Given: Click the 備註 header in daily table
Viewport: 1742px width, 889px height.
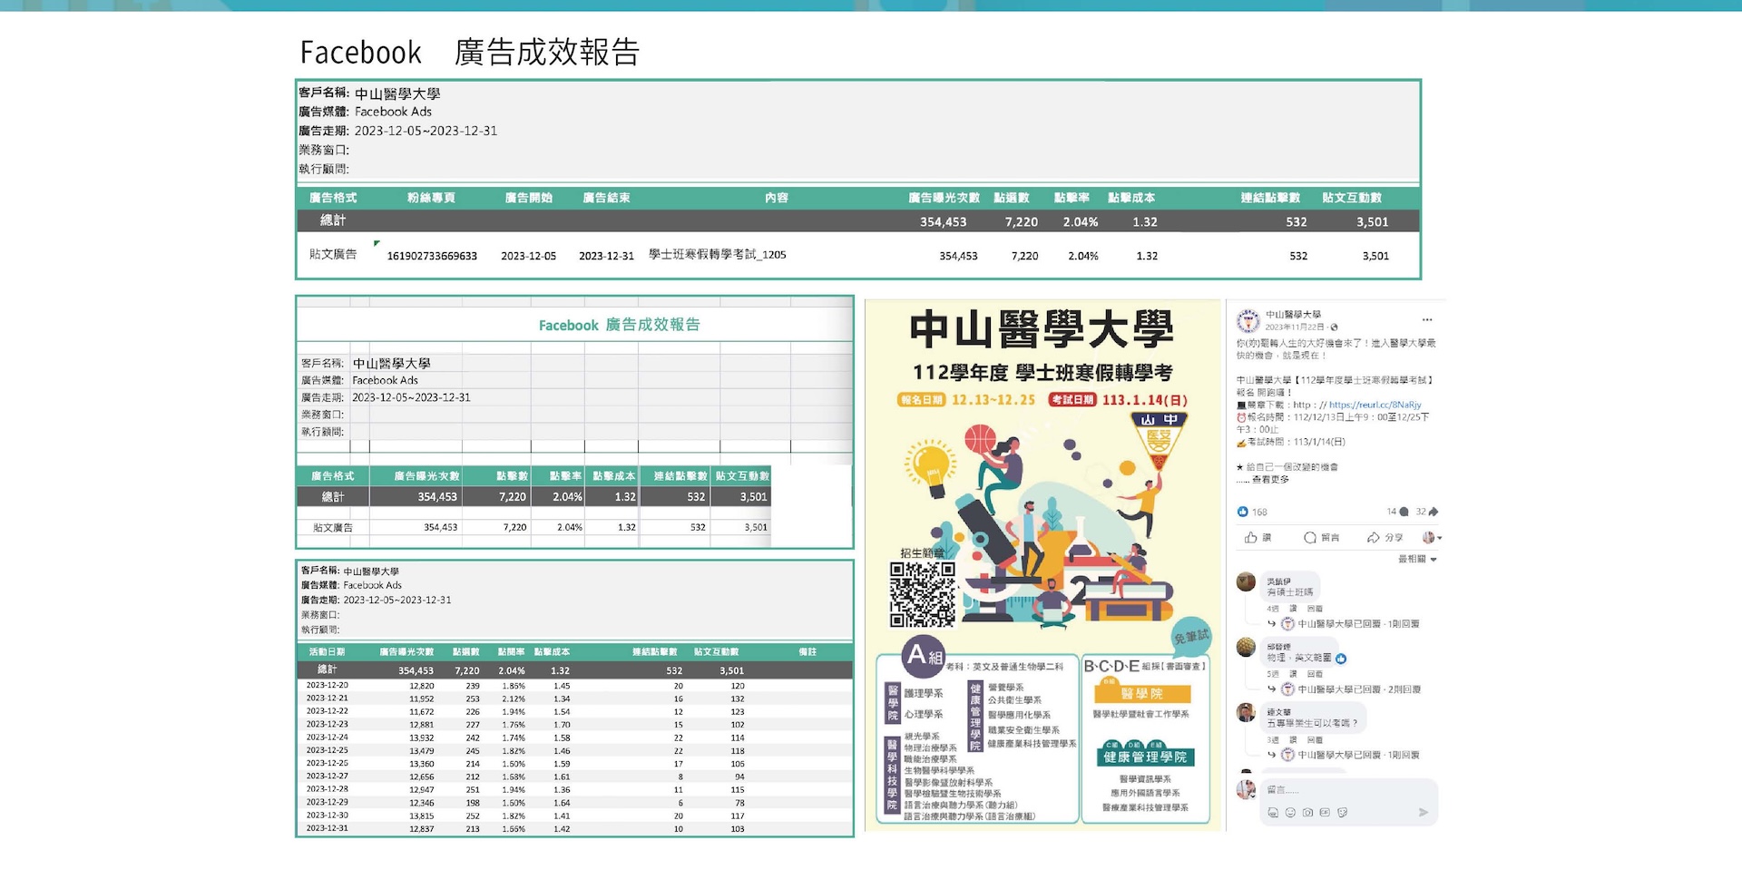Looking at the screenshot, I should tap(807, 652).
